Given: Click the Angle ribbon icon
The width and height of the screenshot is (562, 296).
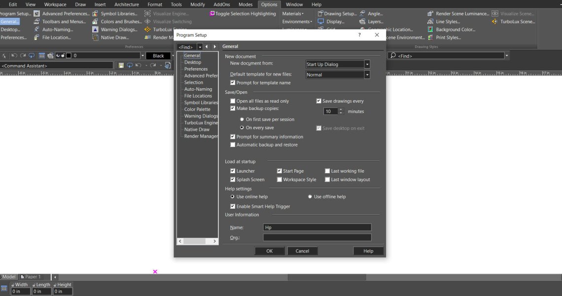Looking at the screenshot, I should tap(363, 14).
